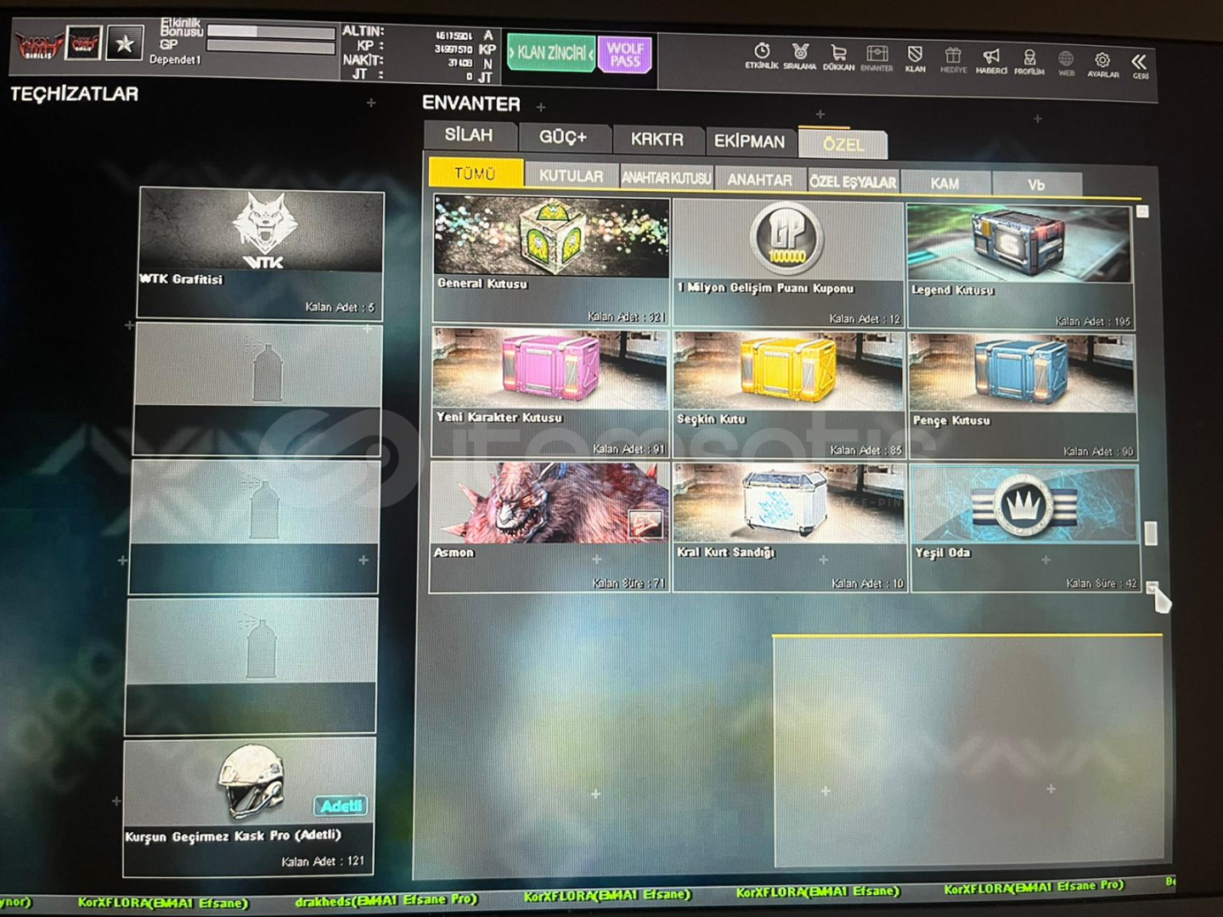Screen dimensions: 1223x917
Task: Filter by the KAM tab
Action: 944,183
